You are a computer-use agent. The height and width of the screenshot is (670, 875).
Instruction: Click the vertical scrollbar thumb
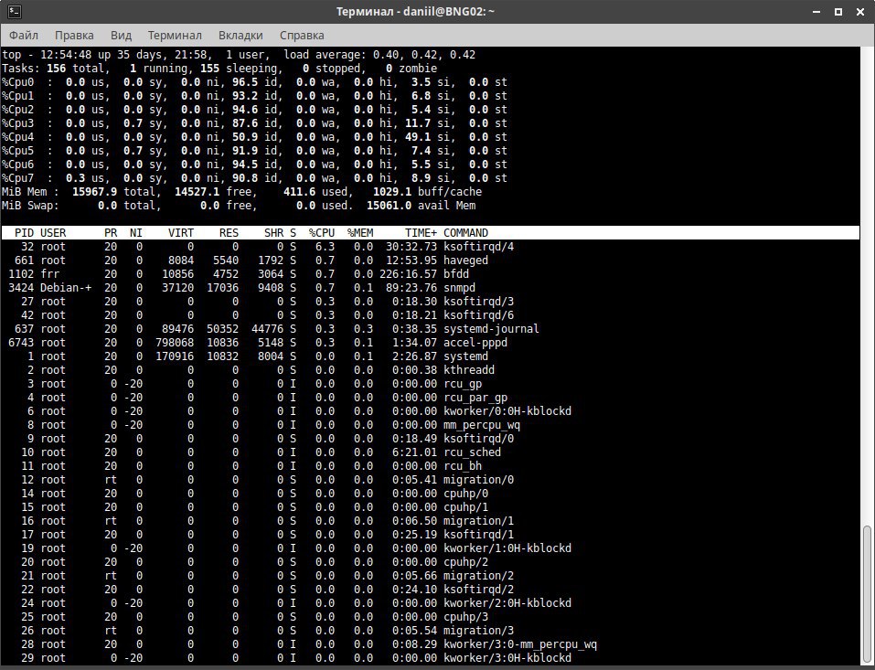[867, 594]
